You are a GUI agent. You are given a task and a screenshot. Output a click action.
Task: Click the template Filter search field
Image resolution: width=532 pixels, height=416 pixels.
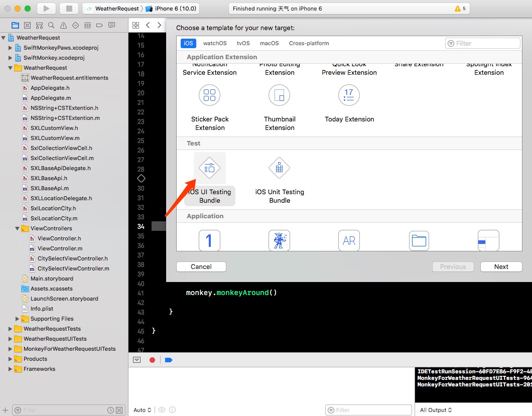[x=482, y=43]
